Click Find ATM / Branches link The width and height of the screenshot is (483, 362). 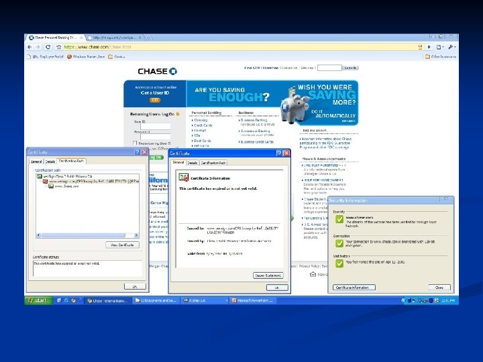click(261, 68)
